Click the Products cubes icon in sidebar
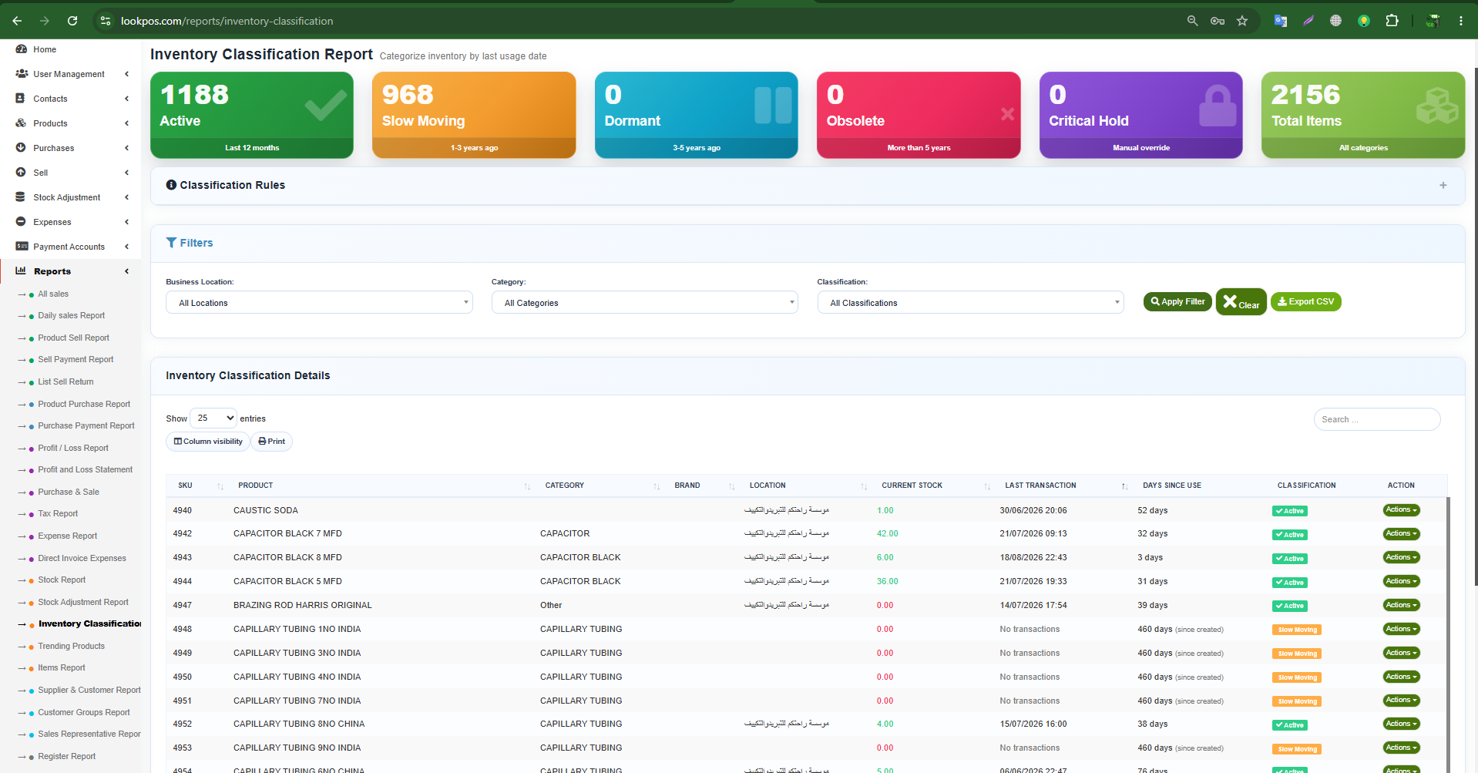This screenshot has height=773, width=1478. [21, 123]
